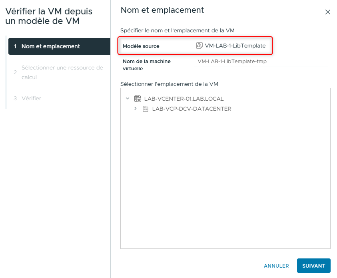Select the LAB-VCP-DCV-DATACENTER location
337x278 pixels.
click(191, 109)
